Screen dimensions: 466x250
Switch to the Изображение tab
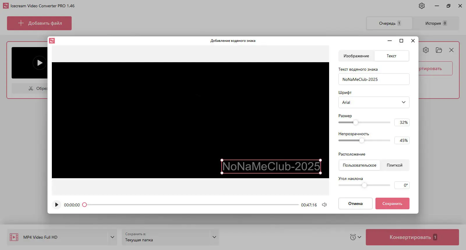pos(356,56)
